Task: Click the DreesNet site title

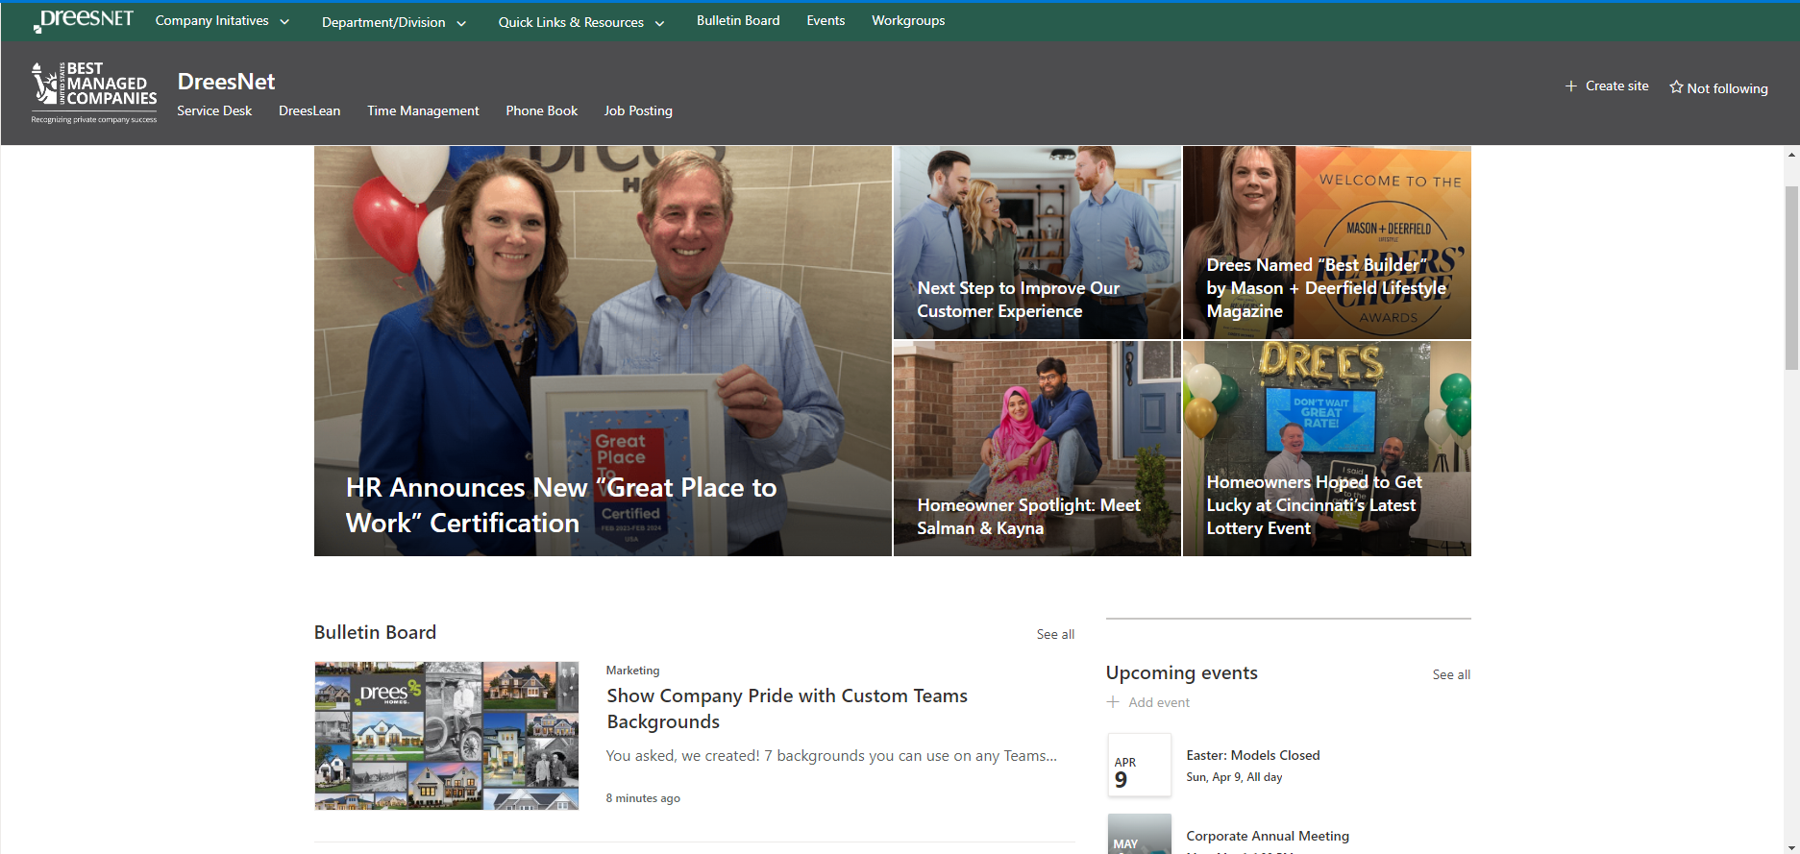Action: pyautogui.click(x=226, y=82)
